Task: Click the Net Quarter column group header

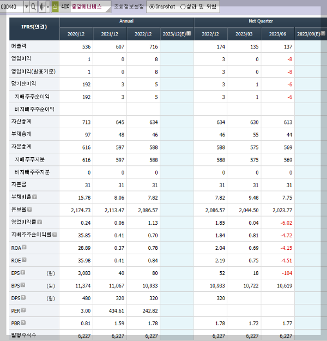Action: (x=261, y=21)
